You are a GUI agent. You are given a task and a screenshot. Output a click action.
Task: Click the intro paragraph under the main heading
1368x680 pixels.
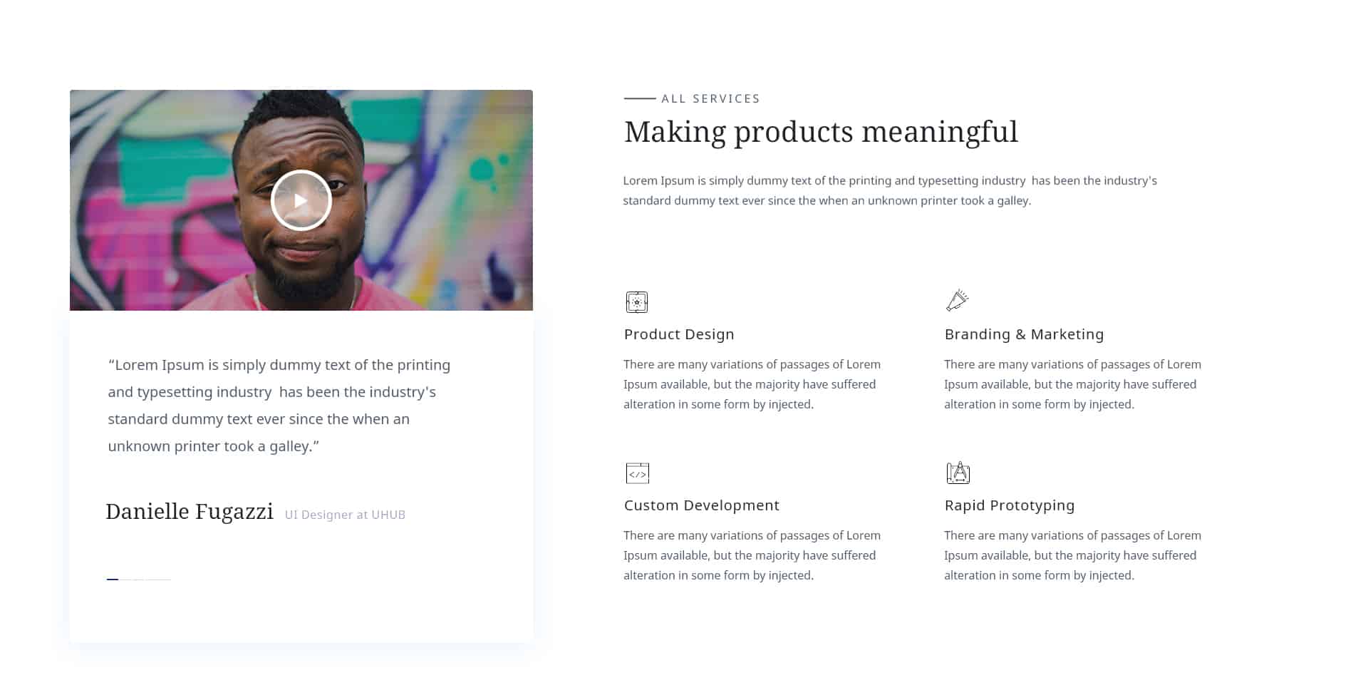click(x=890, y=190)
